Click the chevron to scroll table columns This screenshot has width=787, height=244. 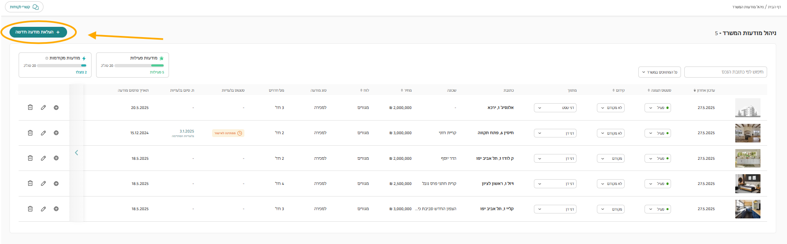pyautogui.click(x=77, y=153)
